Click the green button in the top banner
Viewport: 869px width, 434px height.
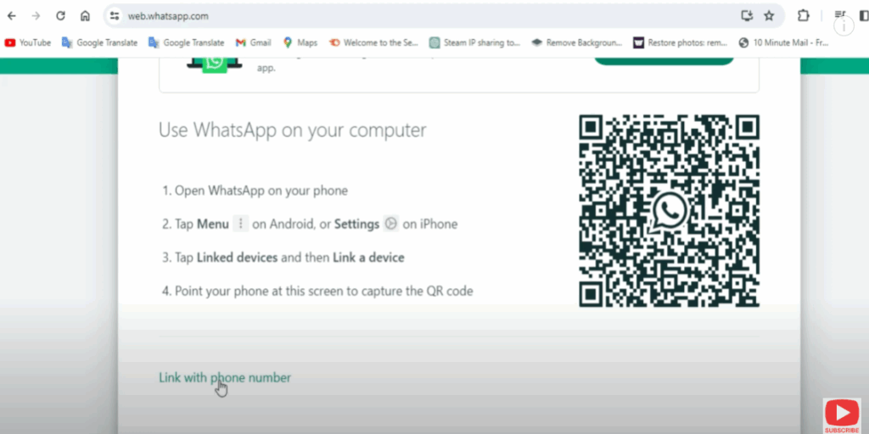(x=664, y=61)
